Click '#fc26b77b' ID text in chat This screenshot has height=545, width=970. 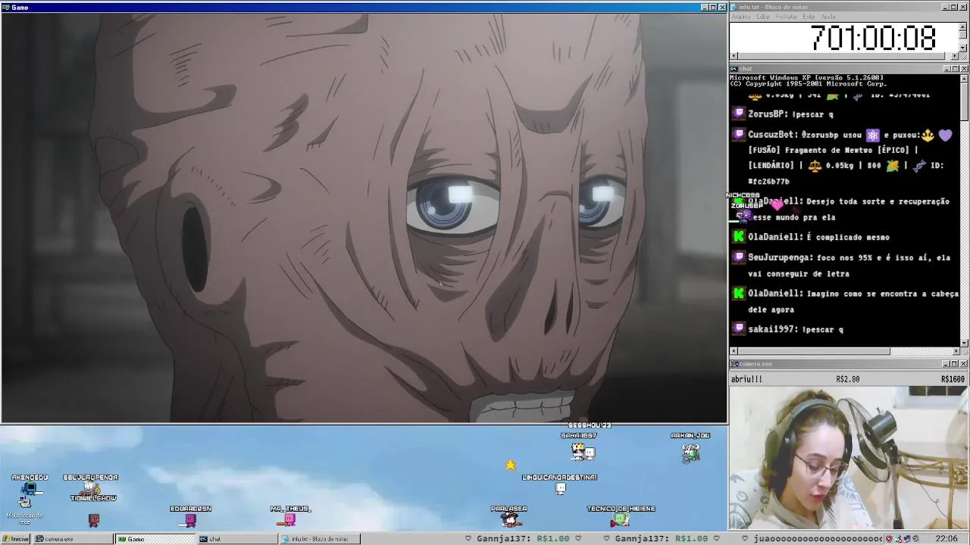click(768, 182)
